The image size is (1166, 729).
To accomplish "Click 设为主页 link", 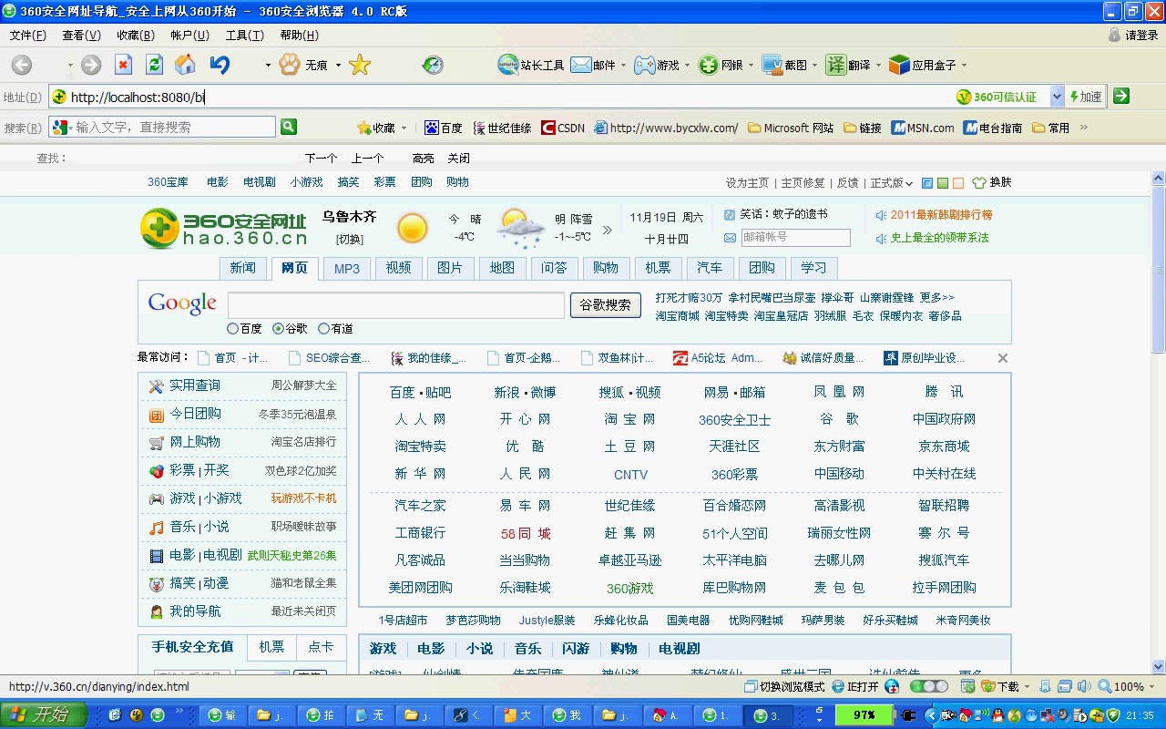I will click(747, 182).
